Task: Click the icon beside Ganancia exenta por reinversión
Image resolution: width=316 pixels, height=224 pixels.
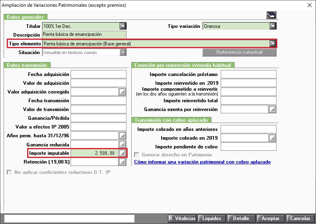Action: 272,109
